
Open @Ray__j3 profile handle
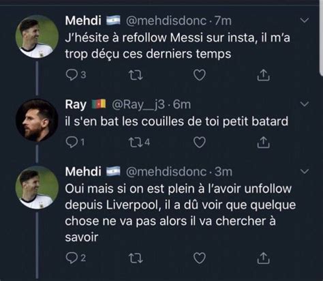click(138, 104)
